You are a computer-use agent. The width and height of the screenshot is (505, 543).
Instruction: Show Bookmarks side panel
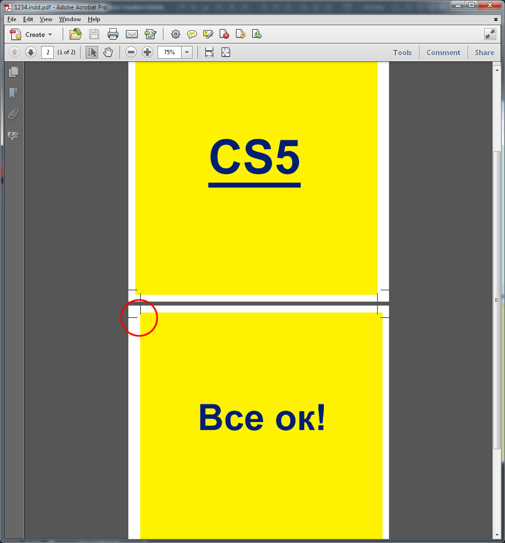click(x=13, y=93)
